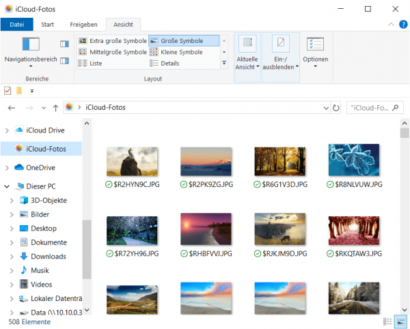Screen dimensions: 410x329
Task: Open the Freigeben ribbon tab
Action: pos(83,25)
